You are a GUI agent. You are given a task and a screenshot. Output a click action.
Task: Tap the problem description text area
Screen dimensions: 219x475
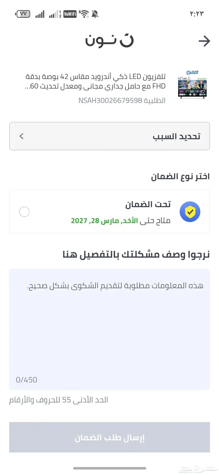(109, 326)
